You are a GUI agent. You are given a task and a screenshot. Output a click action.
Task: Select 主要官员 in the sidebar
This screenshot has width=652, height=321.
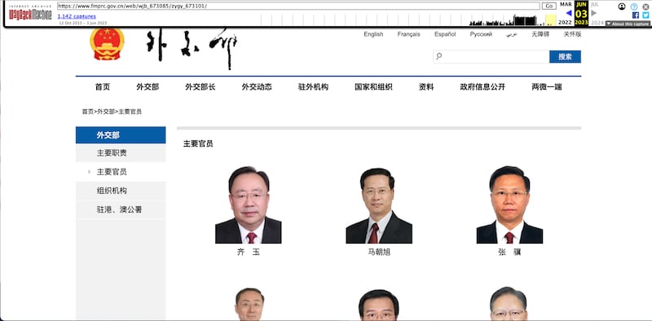(x=121, y=172)
